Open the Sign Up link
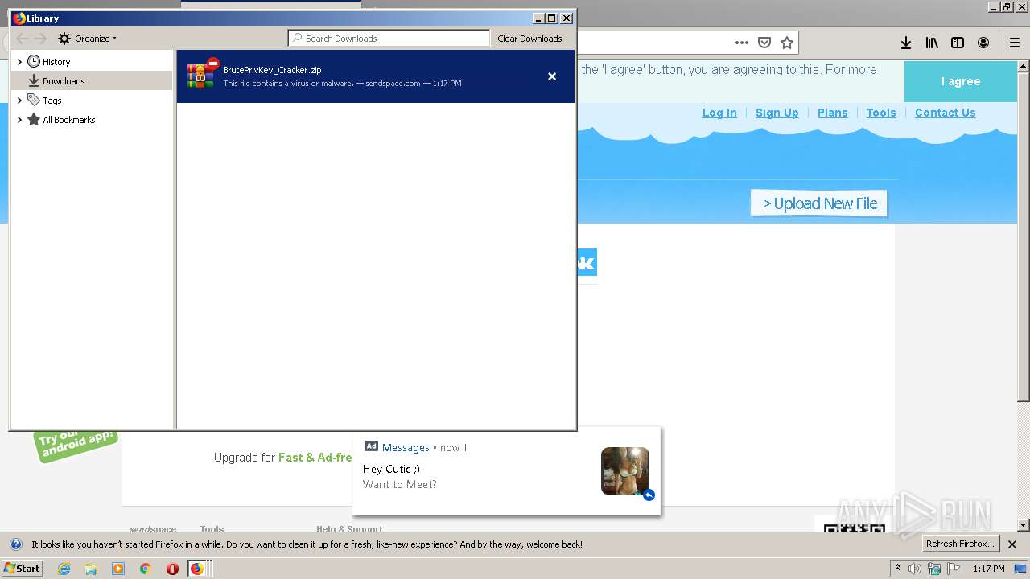This screenshot has width=1030, height=579. tap(777, 113)
